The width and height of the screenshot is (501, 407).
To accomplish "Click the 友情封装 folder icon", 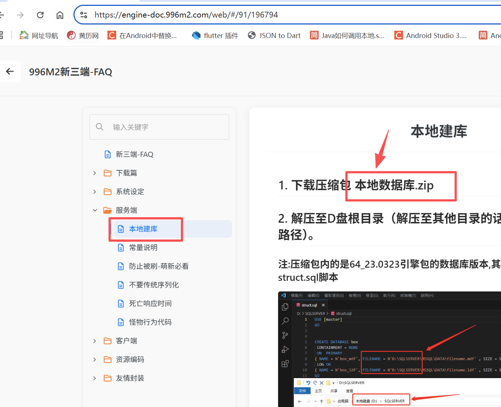I will click(107, 378).
